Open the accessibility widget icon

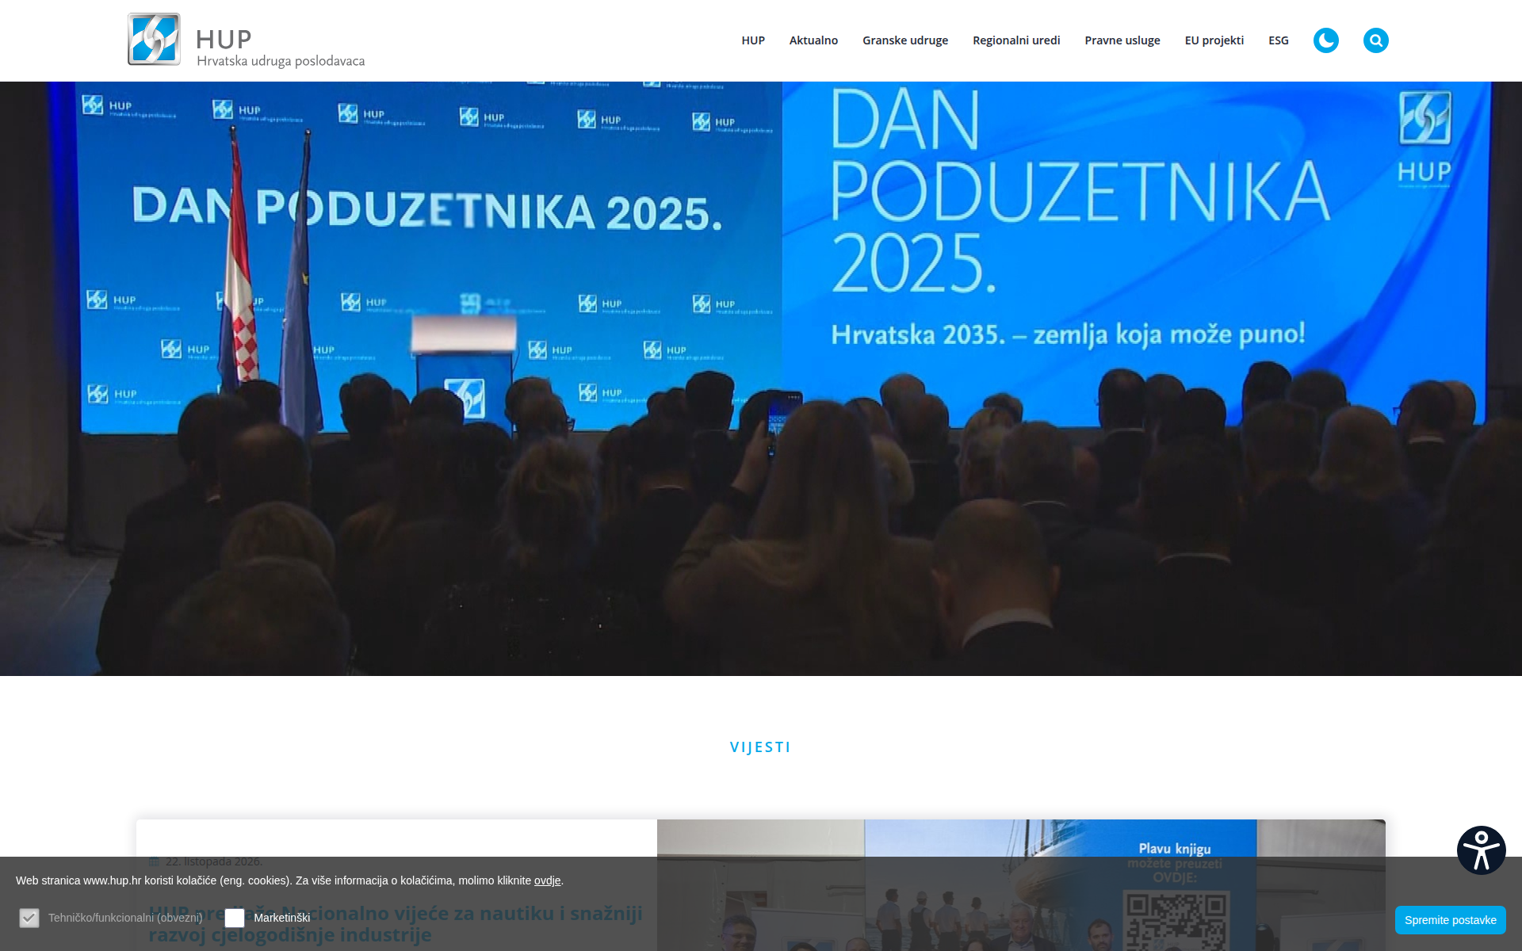coord(1481,850)
